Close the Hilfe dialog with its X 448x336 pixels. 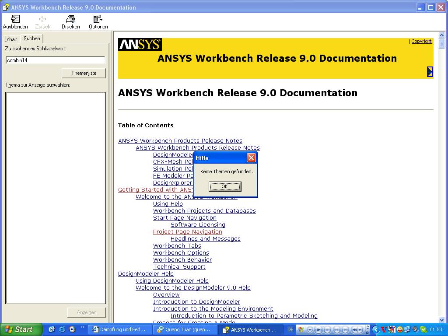(251, 157)
